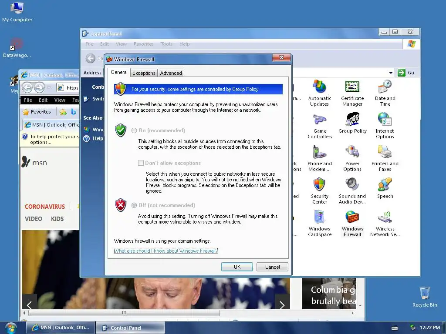446x334 pixels.
Task: Click the on-screen keyboard tray icon
Action: (x=395, y=328)
